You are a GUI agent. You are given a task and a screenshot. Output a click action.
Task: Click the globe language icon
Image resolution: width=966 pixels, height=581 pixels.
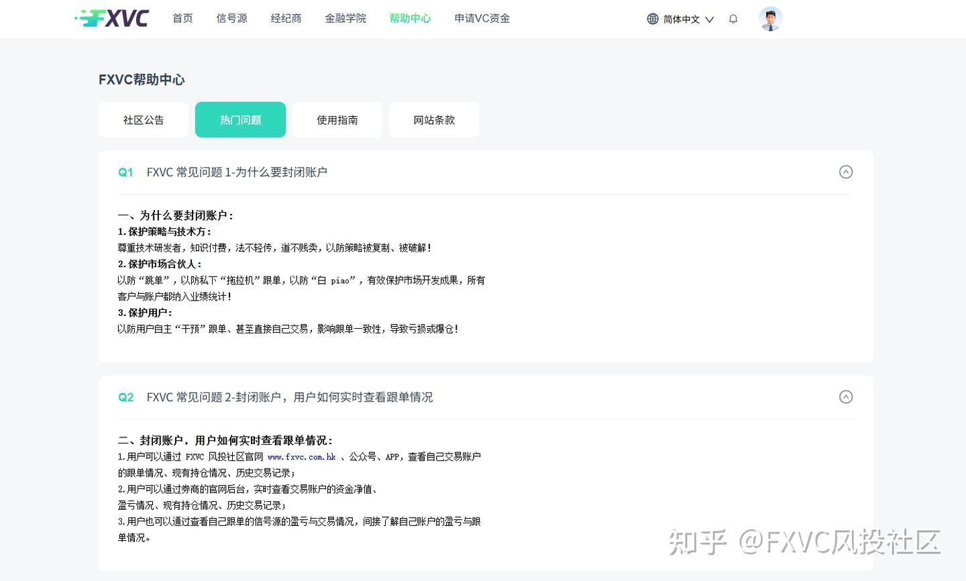[x=653, y=19]
